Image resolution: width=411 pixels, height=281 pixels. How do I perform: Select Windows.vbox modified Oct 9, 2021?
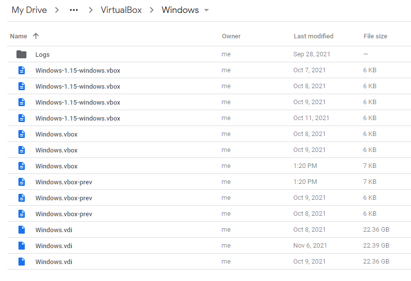click(x=56, y=150)
